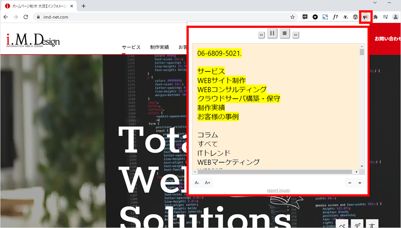
Task: Bookmark this page with the star icon
Action: [292, 17]
